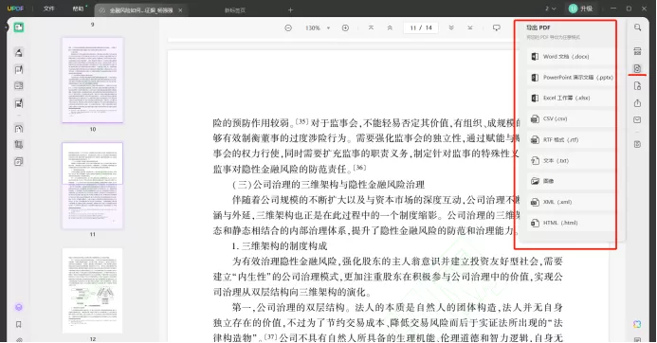The height and width of the screenshot is (343, 657).
Task: Select page 12 thumbnail
Action: pos(93,291)
